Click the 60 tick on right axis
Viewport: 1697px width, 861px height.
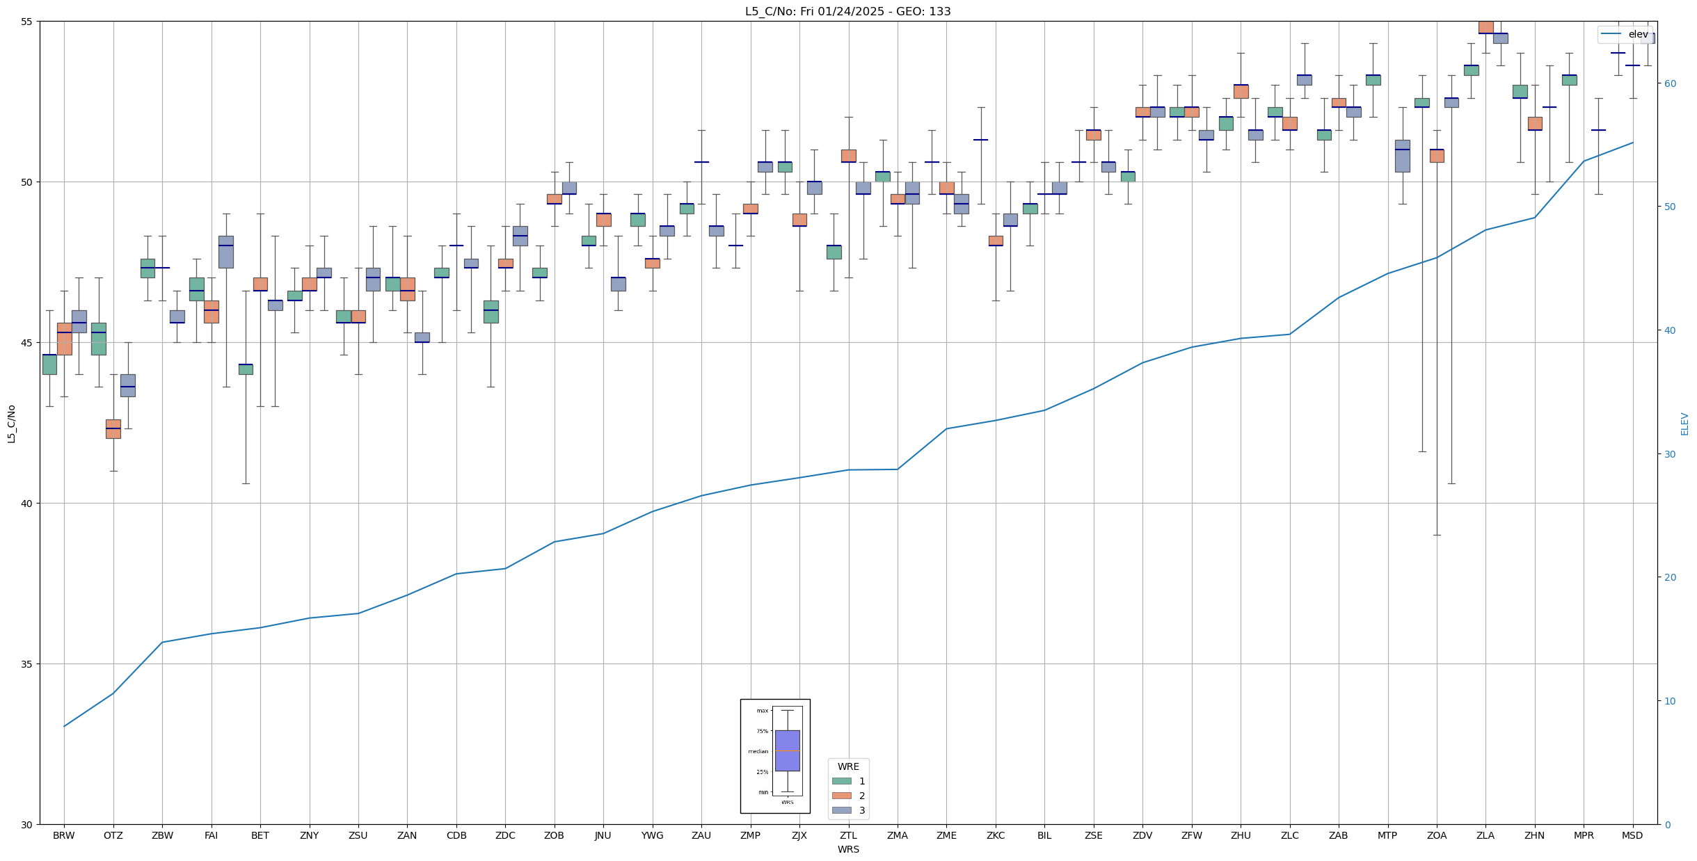coord(1669,83)
